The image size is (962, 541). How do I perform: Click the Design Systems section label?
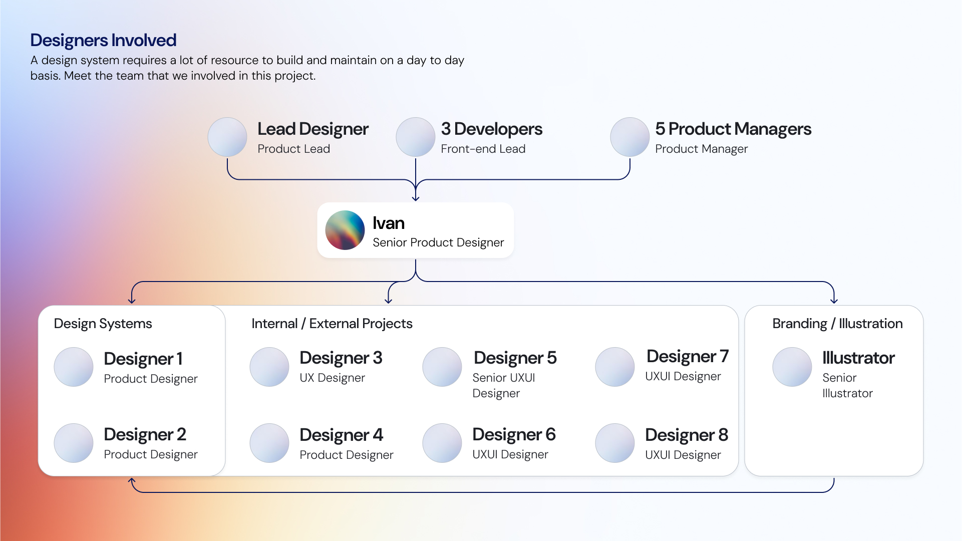[x=103, y=324]
